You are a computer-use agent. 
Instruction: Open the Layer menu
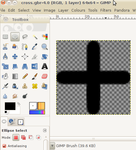[63, 10]
